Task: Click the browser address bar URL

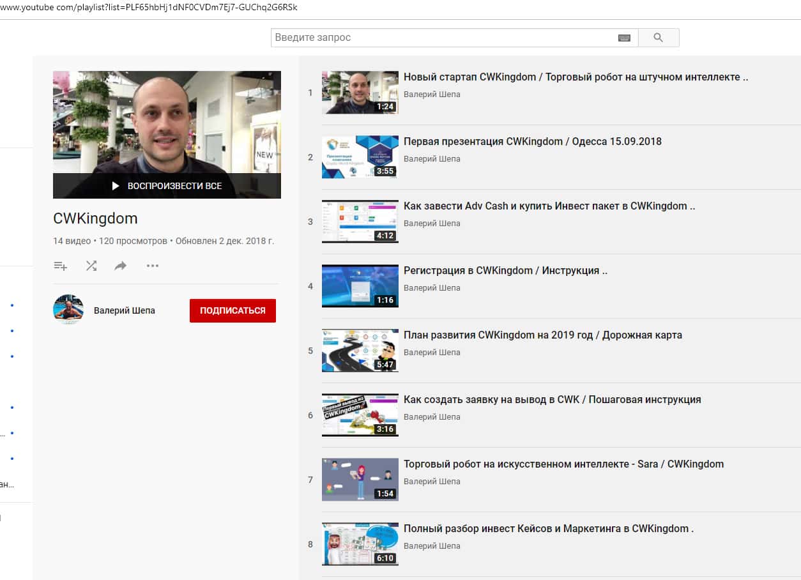Action: point(149,8)
